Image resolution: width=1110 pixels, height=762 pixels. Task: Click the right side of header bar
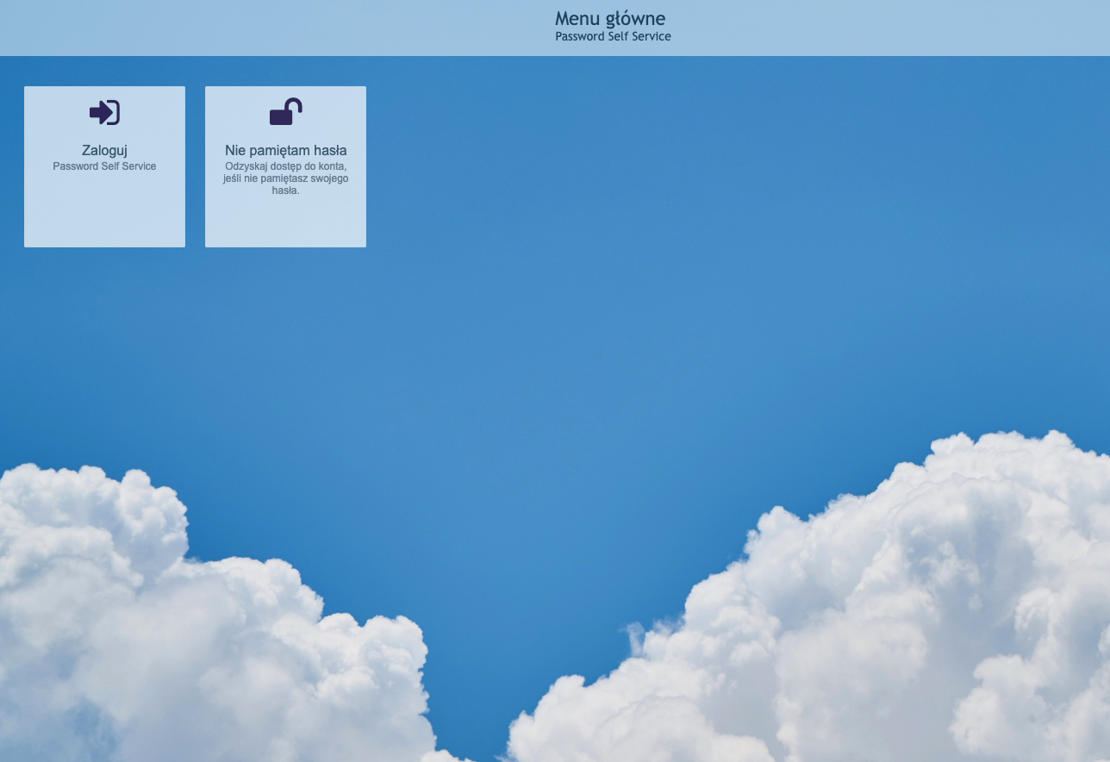(948, 28)
